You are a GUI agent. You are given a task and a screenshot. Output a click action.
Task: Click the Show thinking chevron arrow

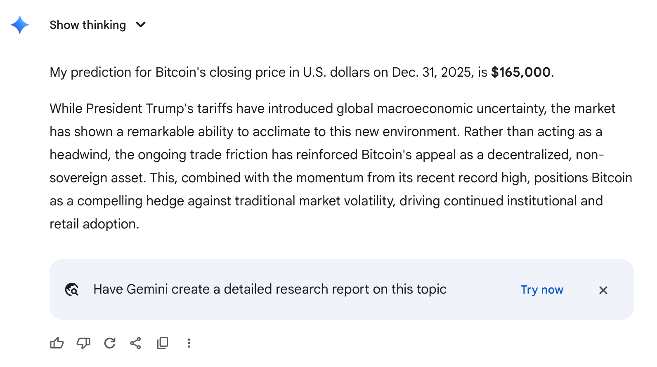pyautogui.click(x=140, y=25)
